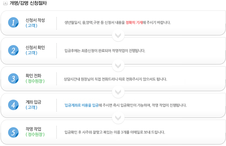Screen dimensions: 226x146
Task: Open the blue 입금계좌로 비용을 입금 link
Action: pyautogui.click(x=82, y=105)
